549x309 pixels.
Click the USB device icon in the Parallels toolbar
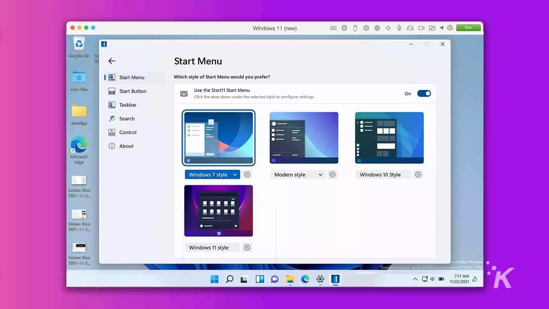point(355,28)
